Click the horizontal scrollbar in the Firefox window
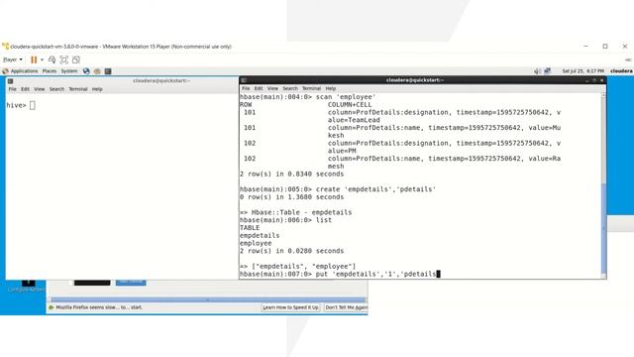This screenshot has width=634, height=357. click(208, 299)
